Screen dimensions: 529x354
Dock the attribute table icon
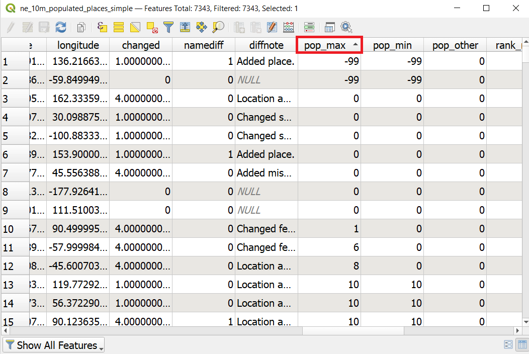pyautogui.click(x=329, y=27)
